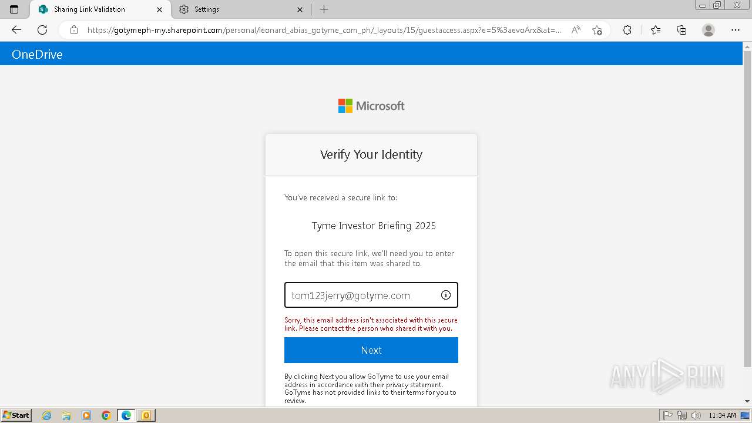Screen dimensions: 752x423
Task: Open the Collections panel
Action: (681, 30)
